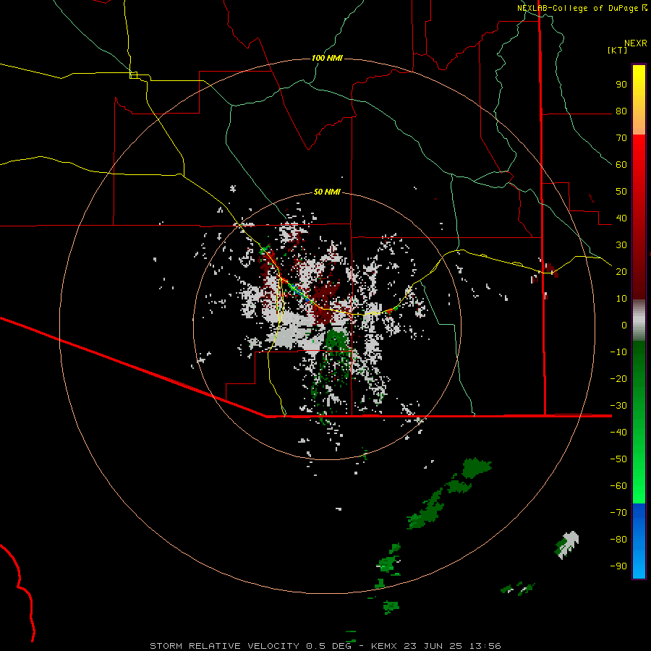Click the NEXR label above the color scale

(x=636, y=43)
